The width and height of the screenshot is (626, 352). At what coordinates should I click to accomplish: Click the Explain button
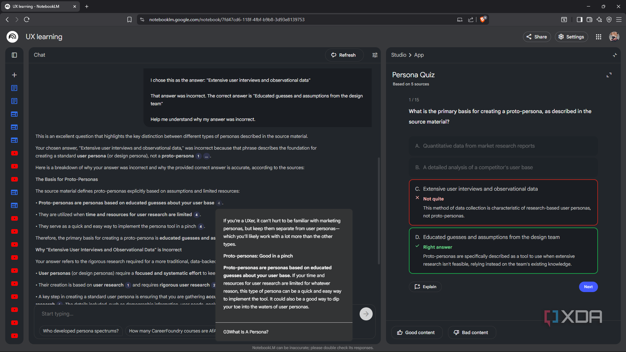[x=425, y=287]
